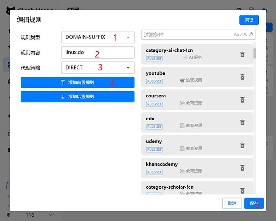
Task: Delete the category-scholar-!cn rule
Action: point(242,191)
